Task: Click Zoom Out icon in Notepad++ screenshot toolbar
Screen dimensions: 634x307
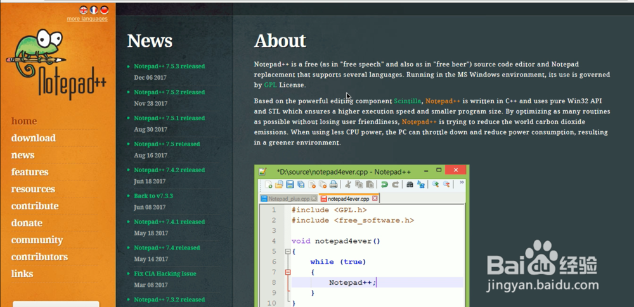Action: coord(446,184)
